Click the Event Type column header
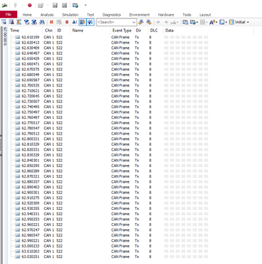Viewport: 262px width, 264px height. click(x=122, y=30)
